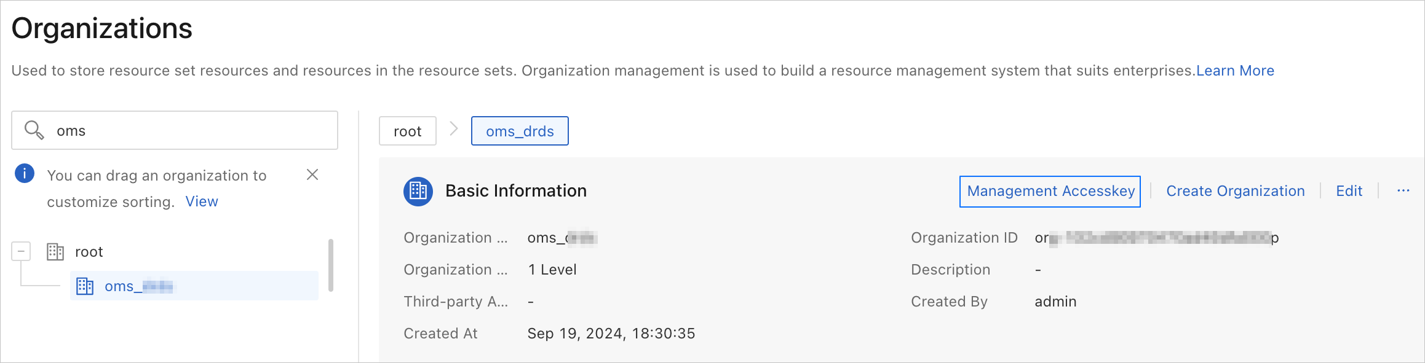
Task: Click the organization tree scrollbar
Action: (x=331, y=265)
